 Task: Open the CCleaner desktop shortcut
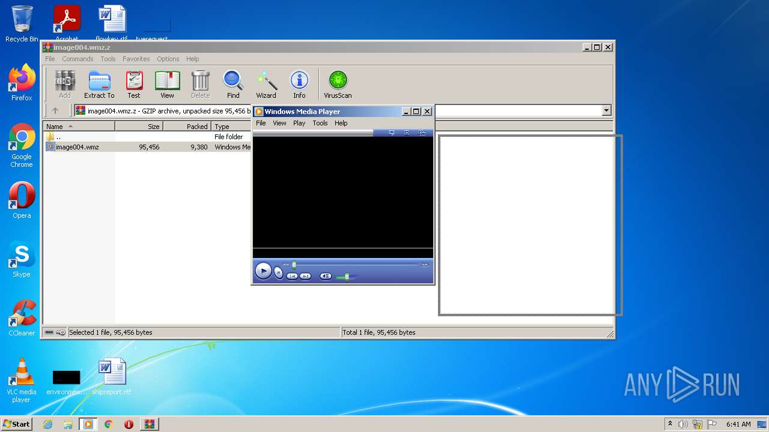(22, 318)
